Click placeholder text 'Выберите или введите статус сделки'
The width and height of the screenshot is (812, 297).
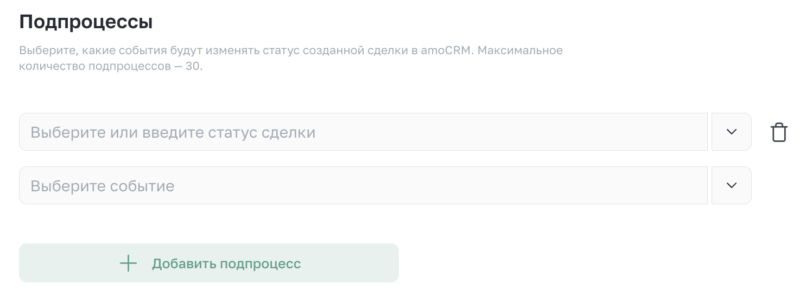point(173,132)
